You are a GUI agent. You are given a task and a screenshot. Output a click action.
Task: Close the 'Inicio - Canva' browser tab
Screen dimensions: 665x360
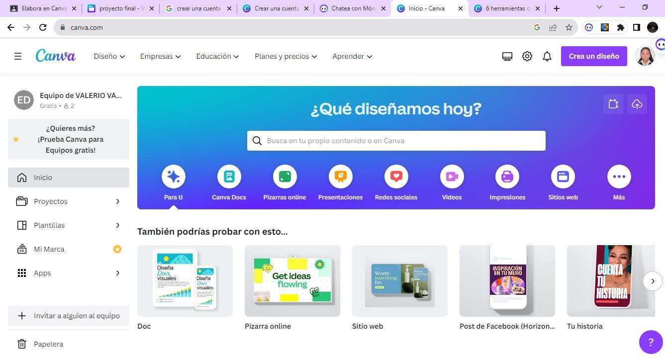[x=461, y=8]
